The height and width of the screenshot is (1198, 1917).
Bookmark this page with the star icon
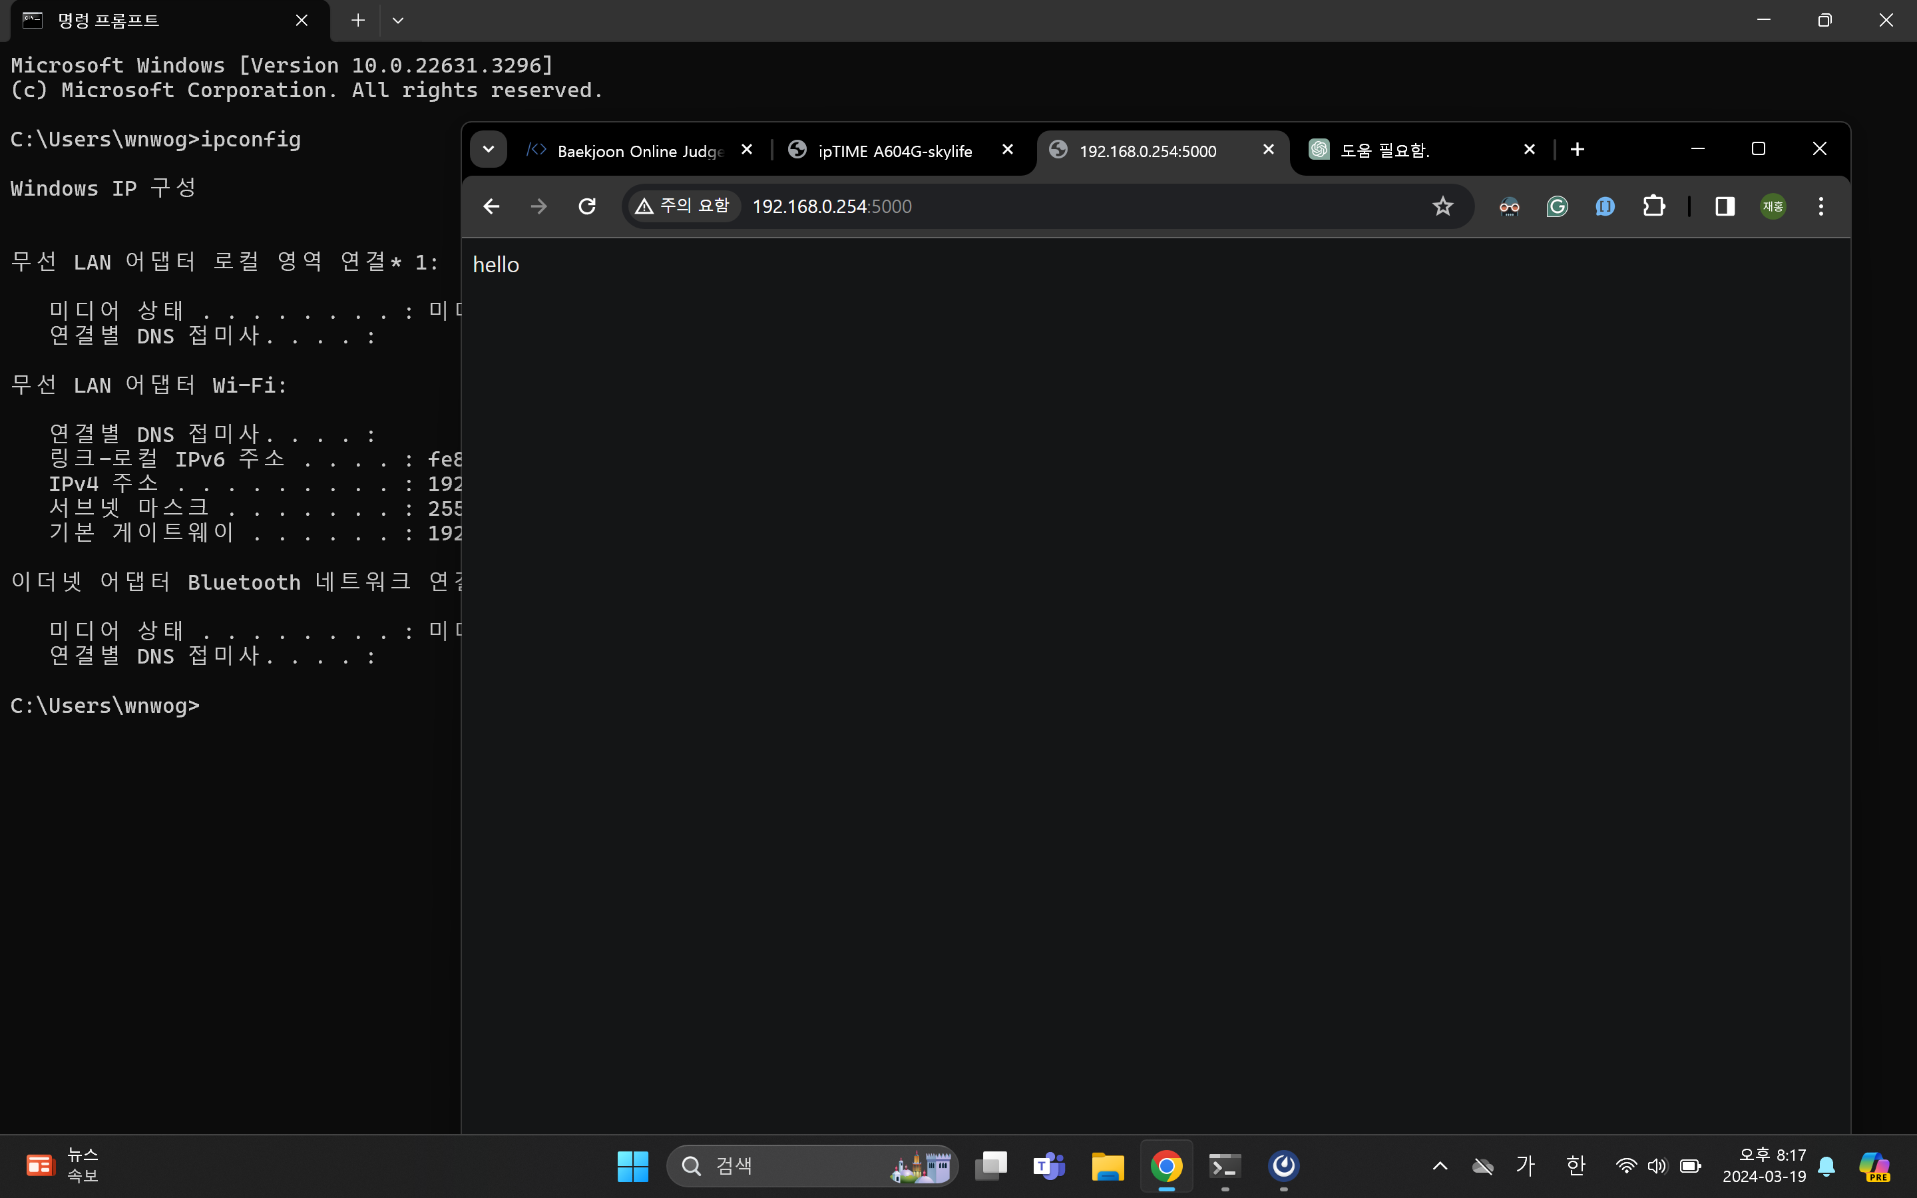click(1442, 207)
